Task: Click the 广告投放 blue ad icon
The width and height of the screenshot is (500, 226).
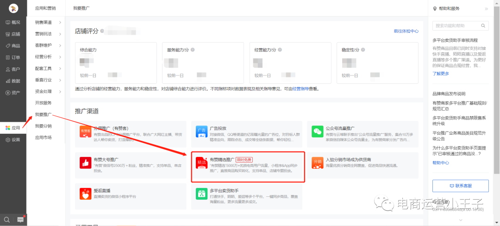Action: tap(201, 132)
